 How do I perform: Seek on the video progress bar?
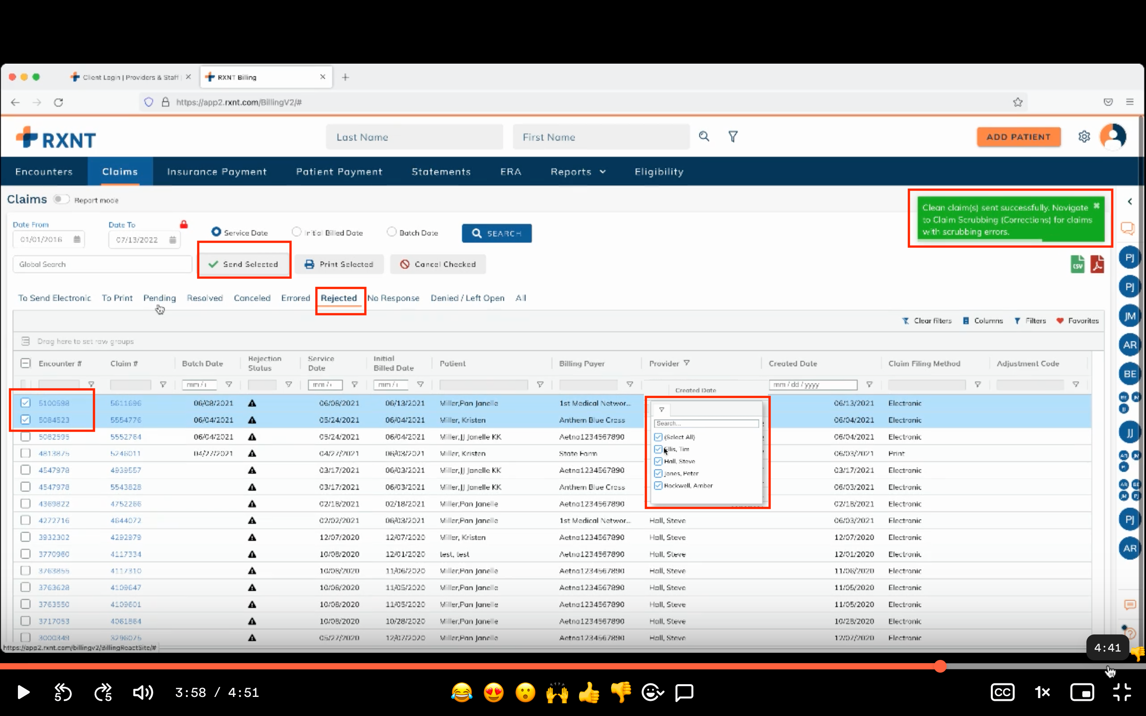pos(573,666)
